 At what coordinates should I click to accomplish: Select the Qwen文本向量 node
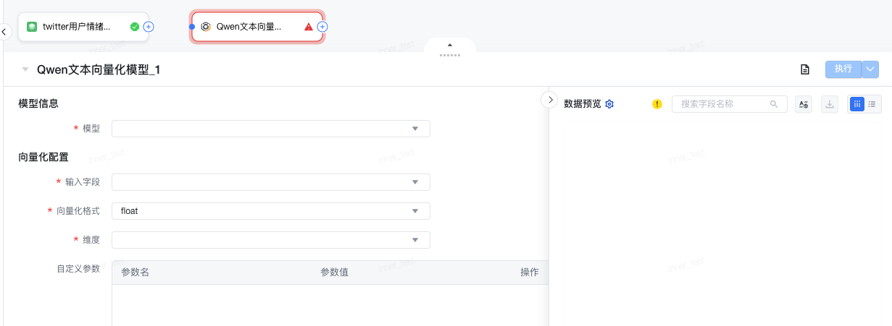pyautogui.click(x=249, y=27)
